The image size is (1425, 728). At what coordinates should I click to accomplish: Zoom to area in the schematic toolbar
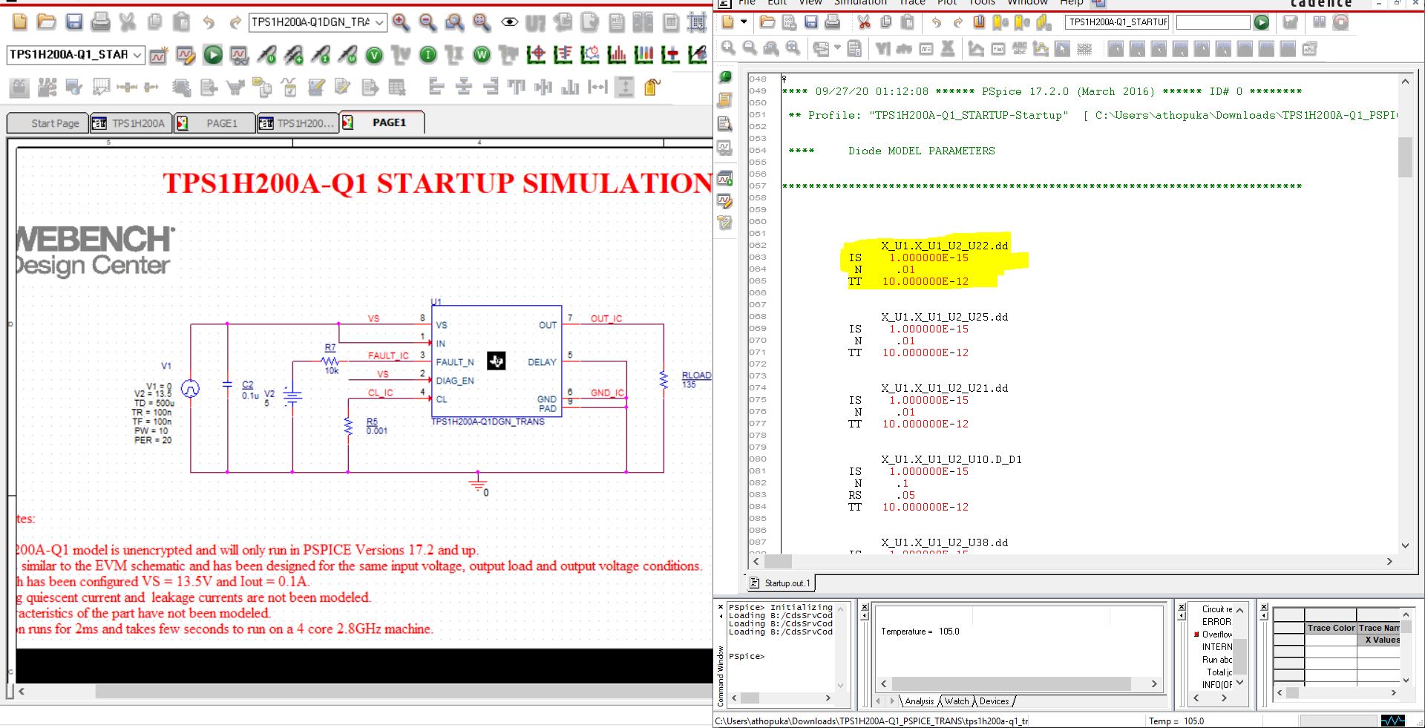[454, 22]
